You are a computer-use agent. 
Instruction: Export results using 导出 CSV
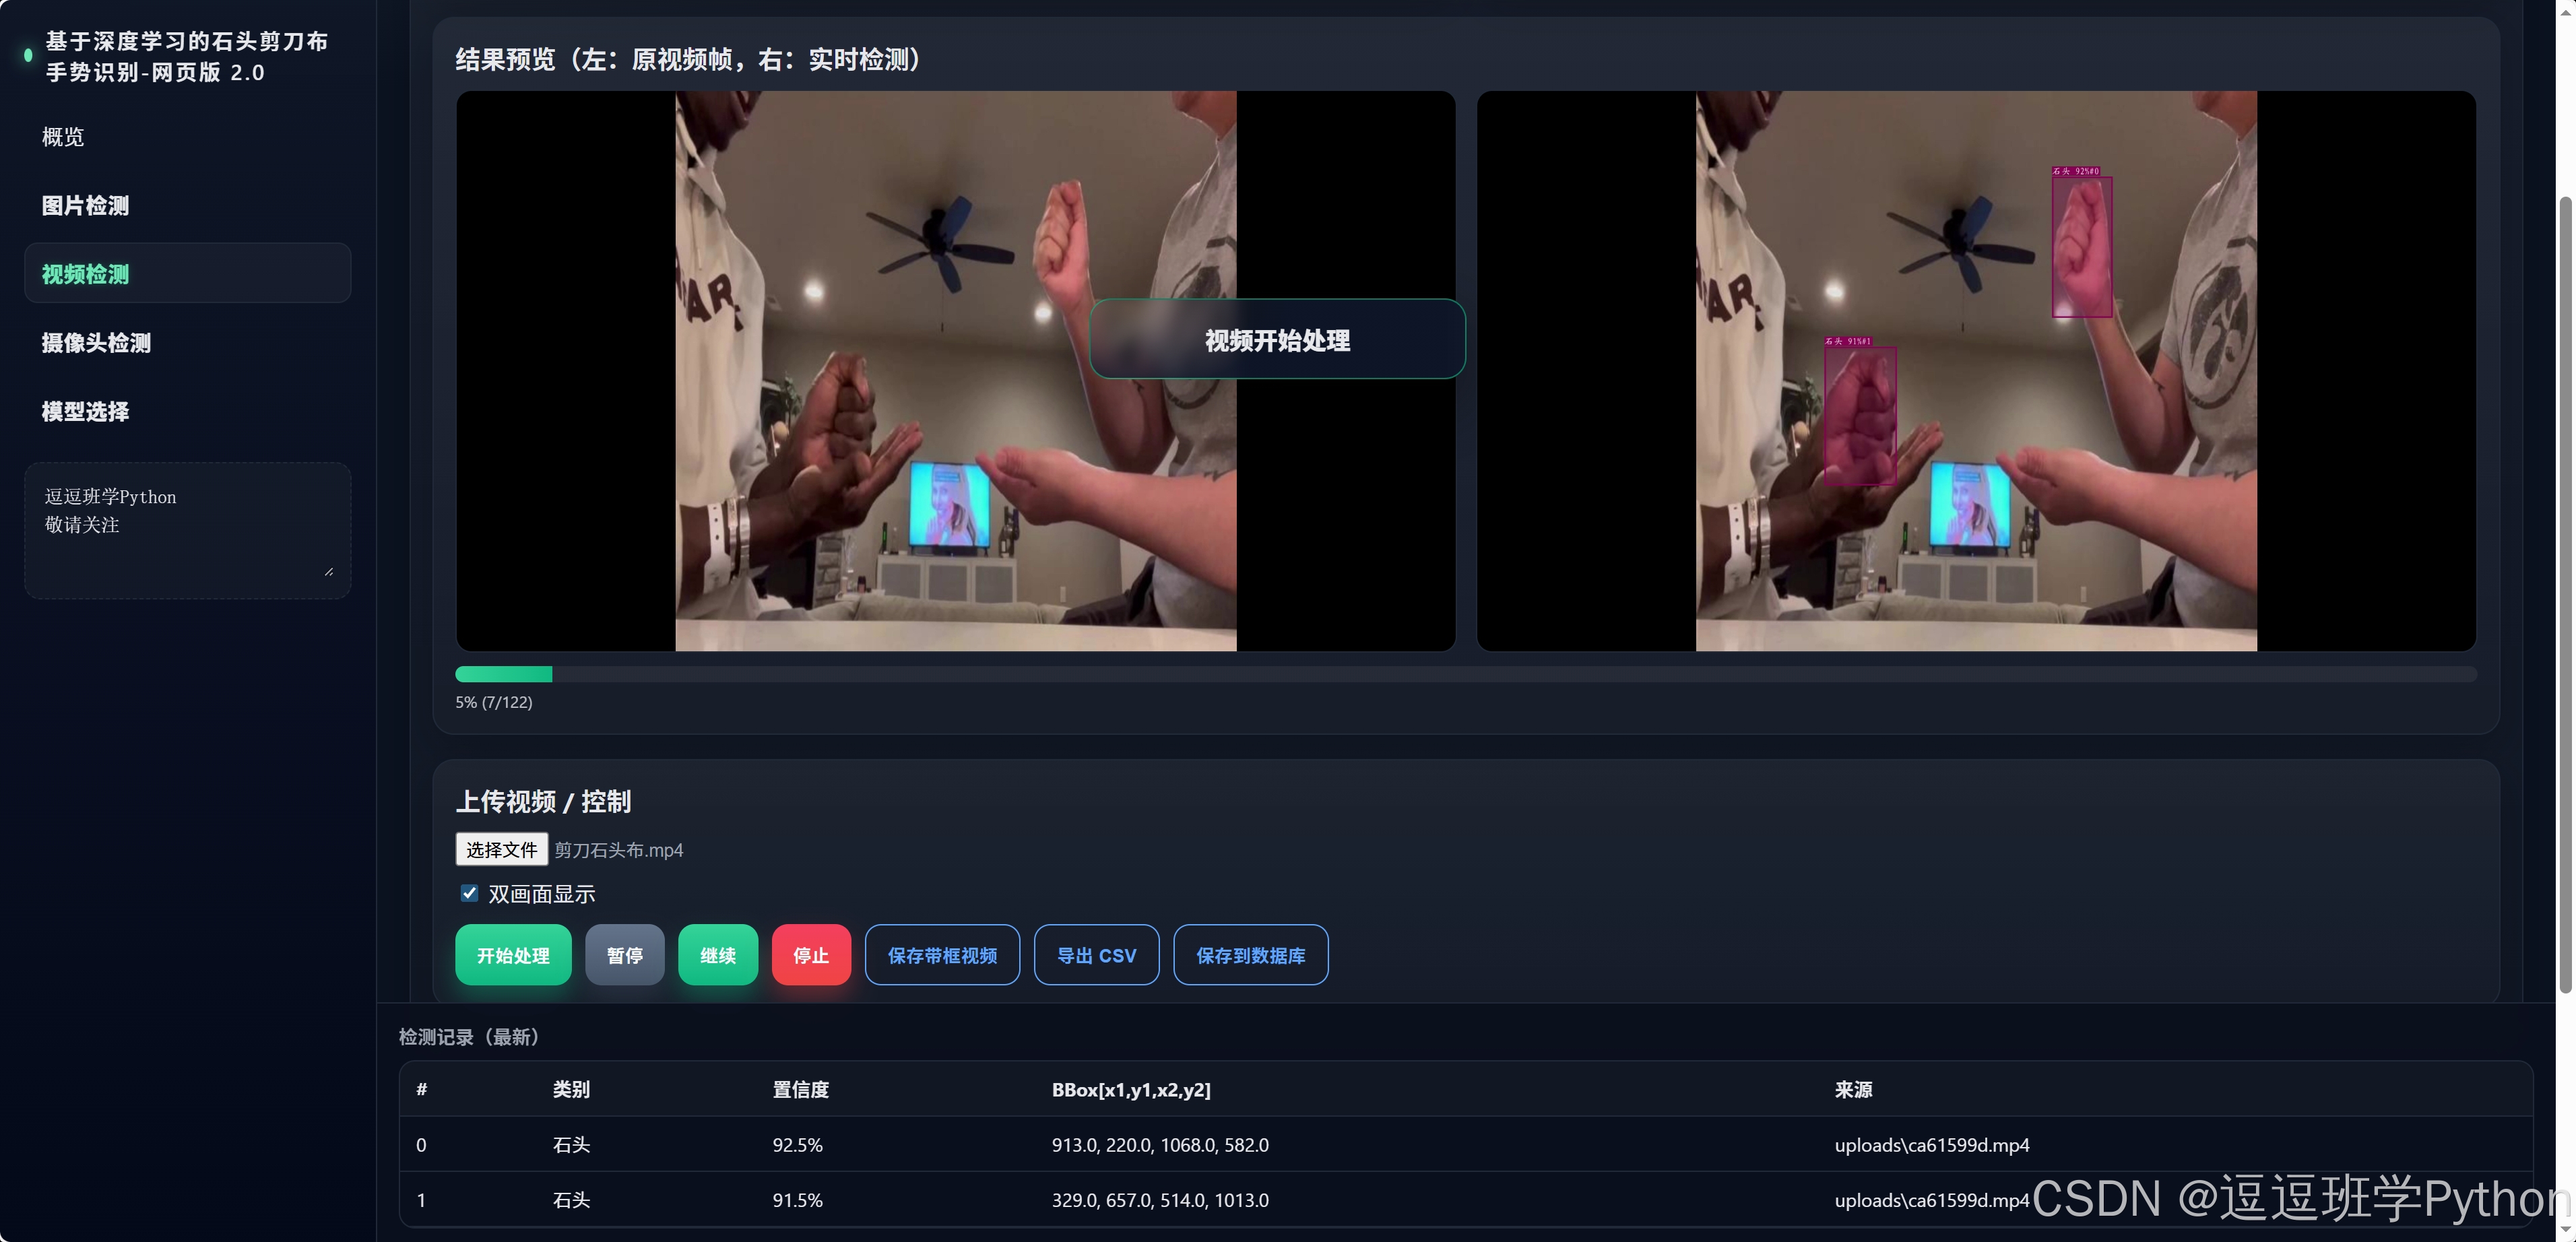(1096, 955)
